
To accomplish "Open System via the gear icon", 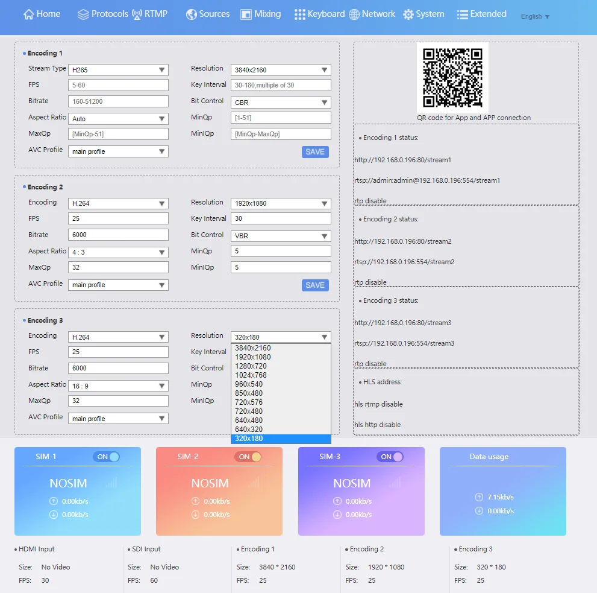I will 408,14.
